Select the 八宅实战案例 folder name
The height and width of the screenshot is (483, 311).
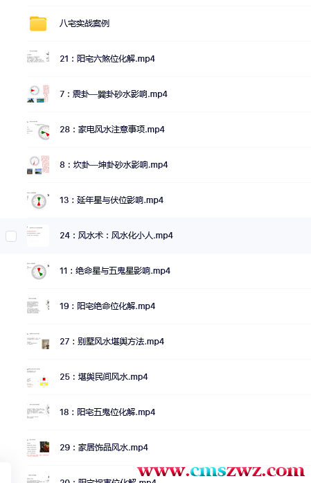[x=85, y=24]
